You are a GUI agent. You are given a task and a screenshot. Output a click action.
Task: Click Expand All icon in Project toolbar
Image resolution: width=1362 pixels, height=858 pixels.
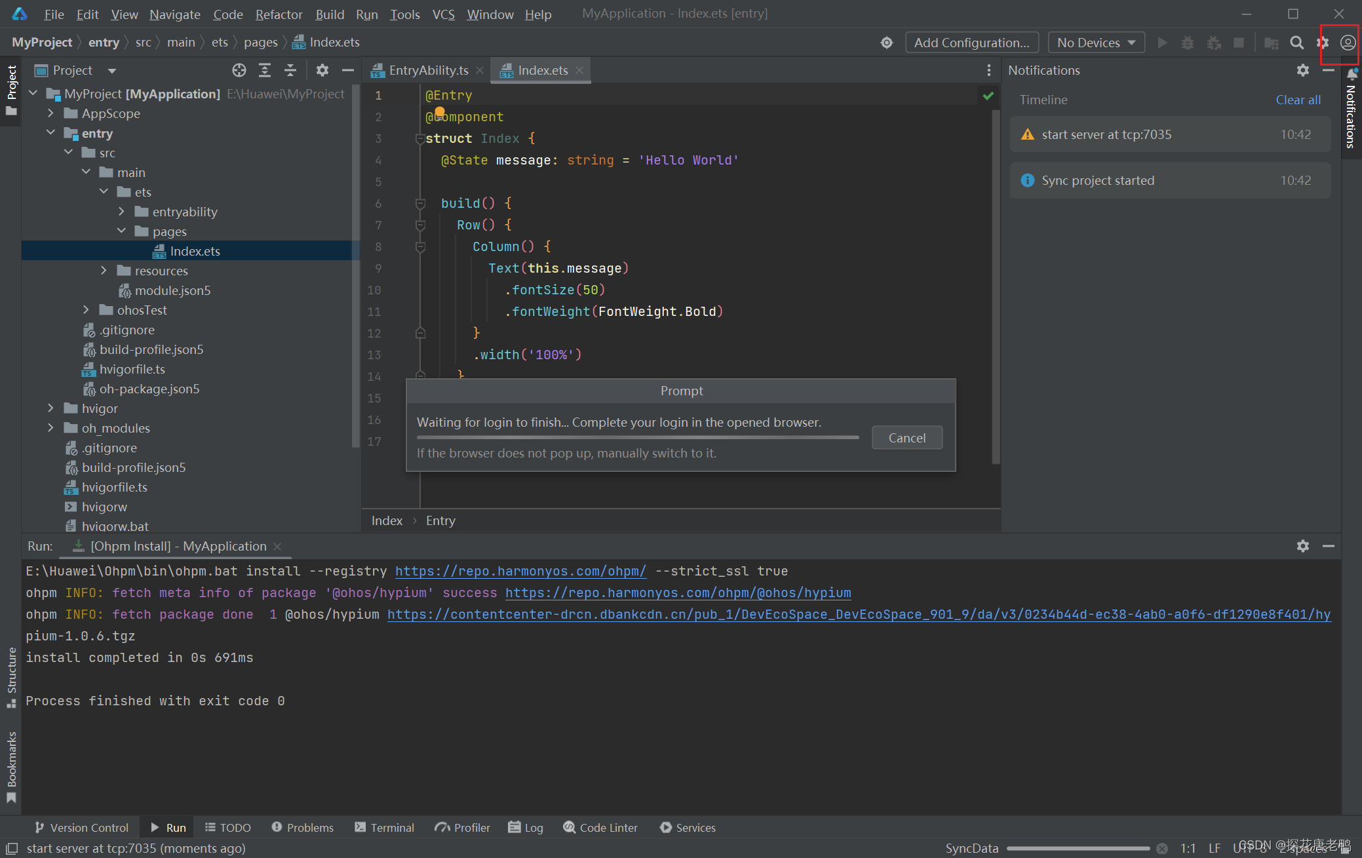coord(265,70)
